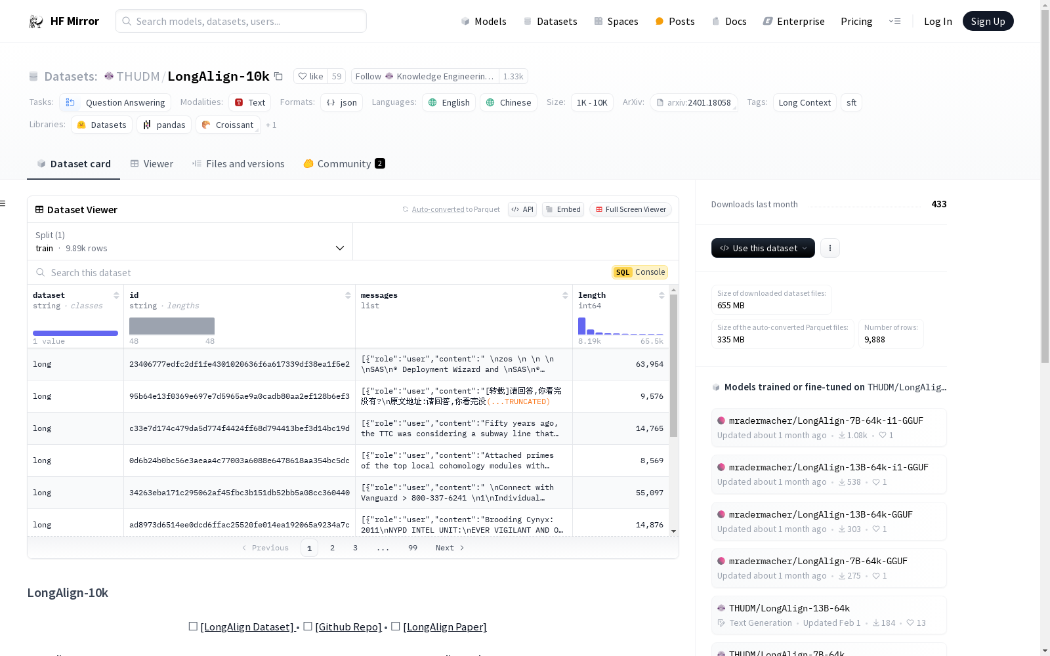Click the Embed viewer button

tap(563, 209)
